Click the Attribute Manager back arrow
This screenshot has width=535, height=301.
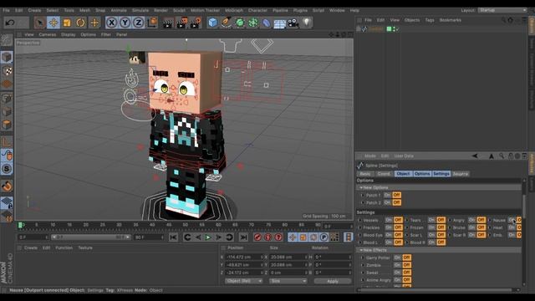click(475, 156)
